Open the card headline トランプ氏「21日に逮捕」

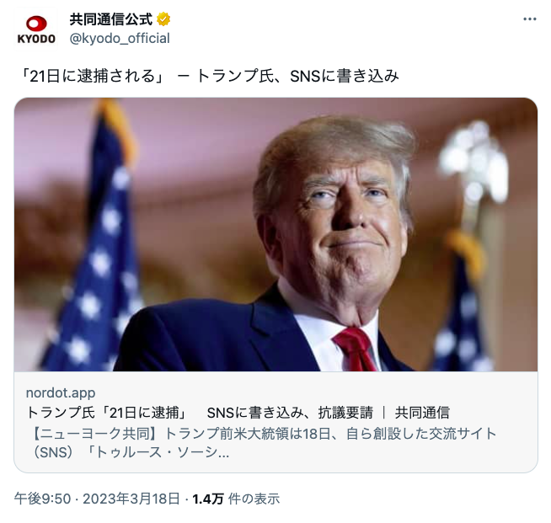point(107,413)
